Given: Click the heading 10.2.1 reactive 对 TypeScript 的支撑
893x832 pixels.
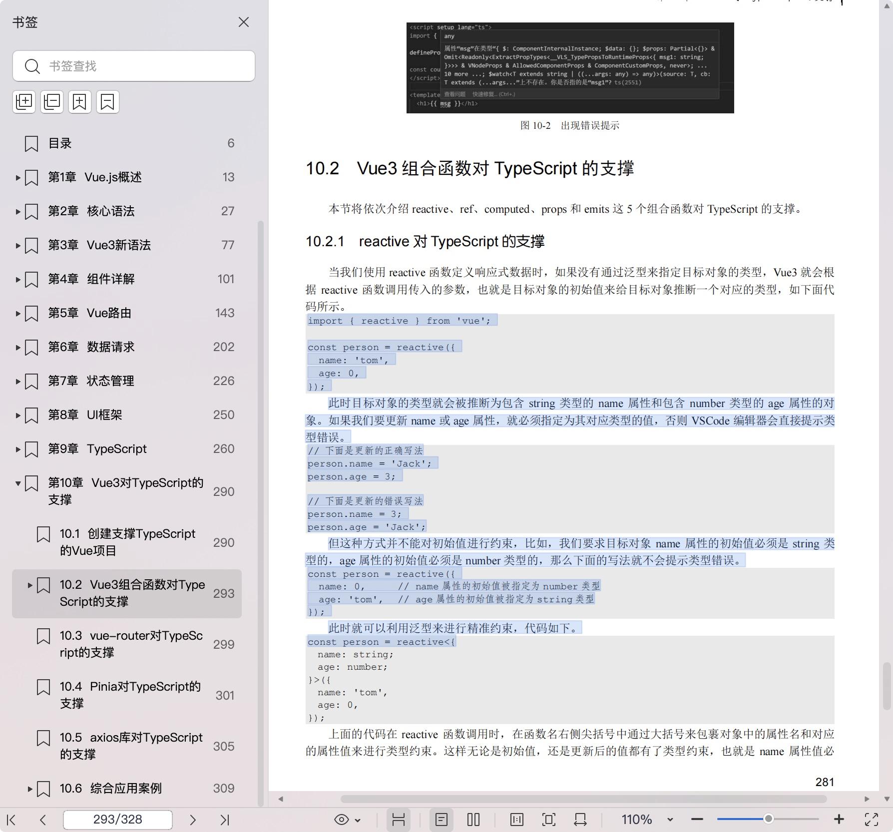Looking at the screenshot, I should 425,242.
